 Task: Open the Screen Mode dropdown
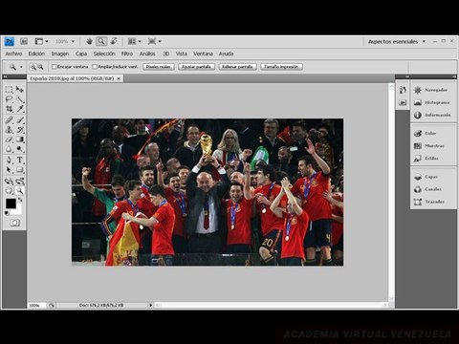154,41
